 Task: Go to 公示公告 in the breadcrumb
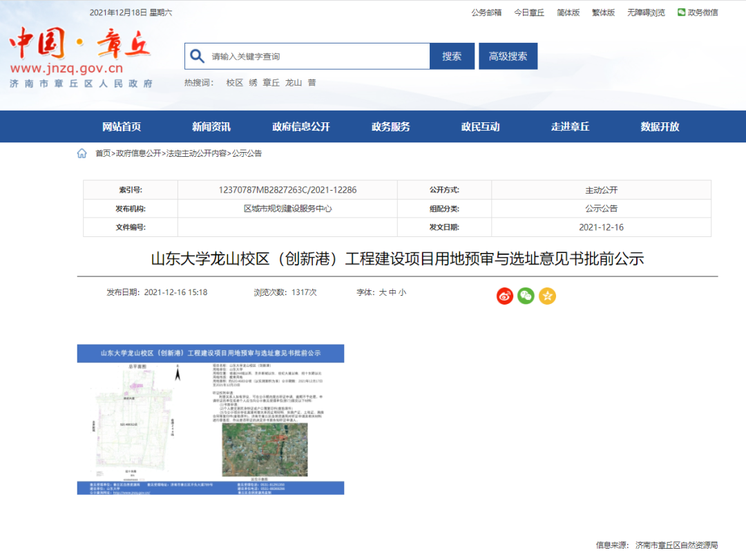point(247,153)
